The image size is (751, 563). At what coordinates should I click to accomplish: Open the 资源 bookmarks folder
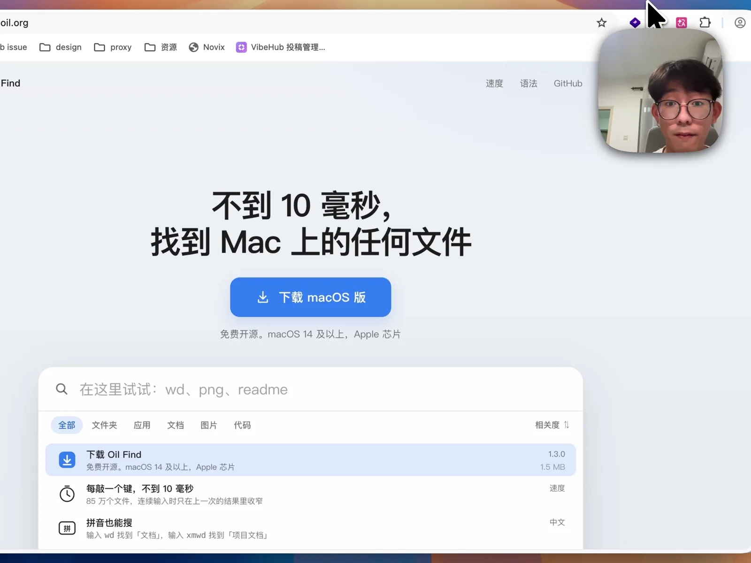point(161,47)
